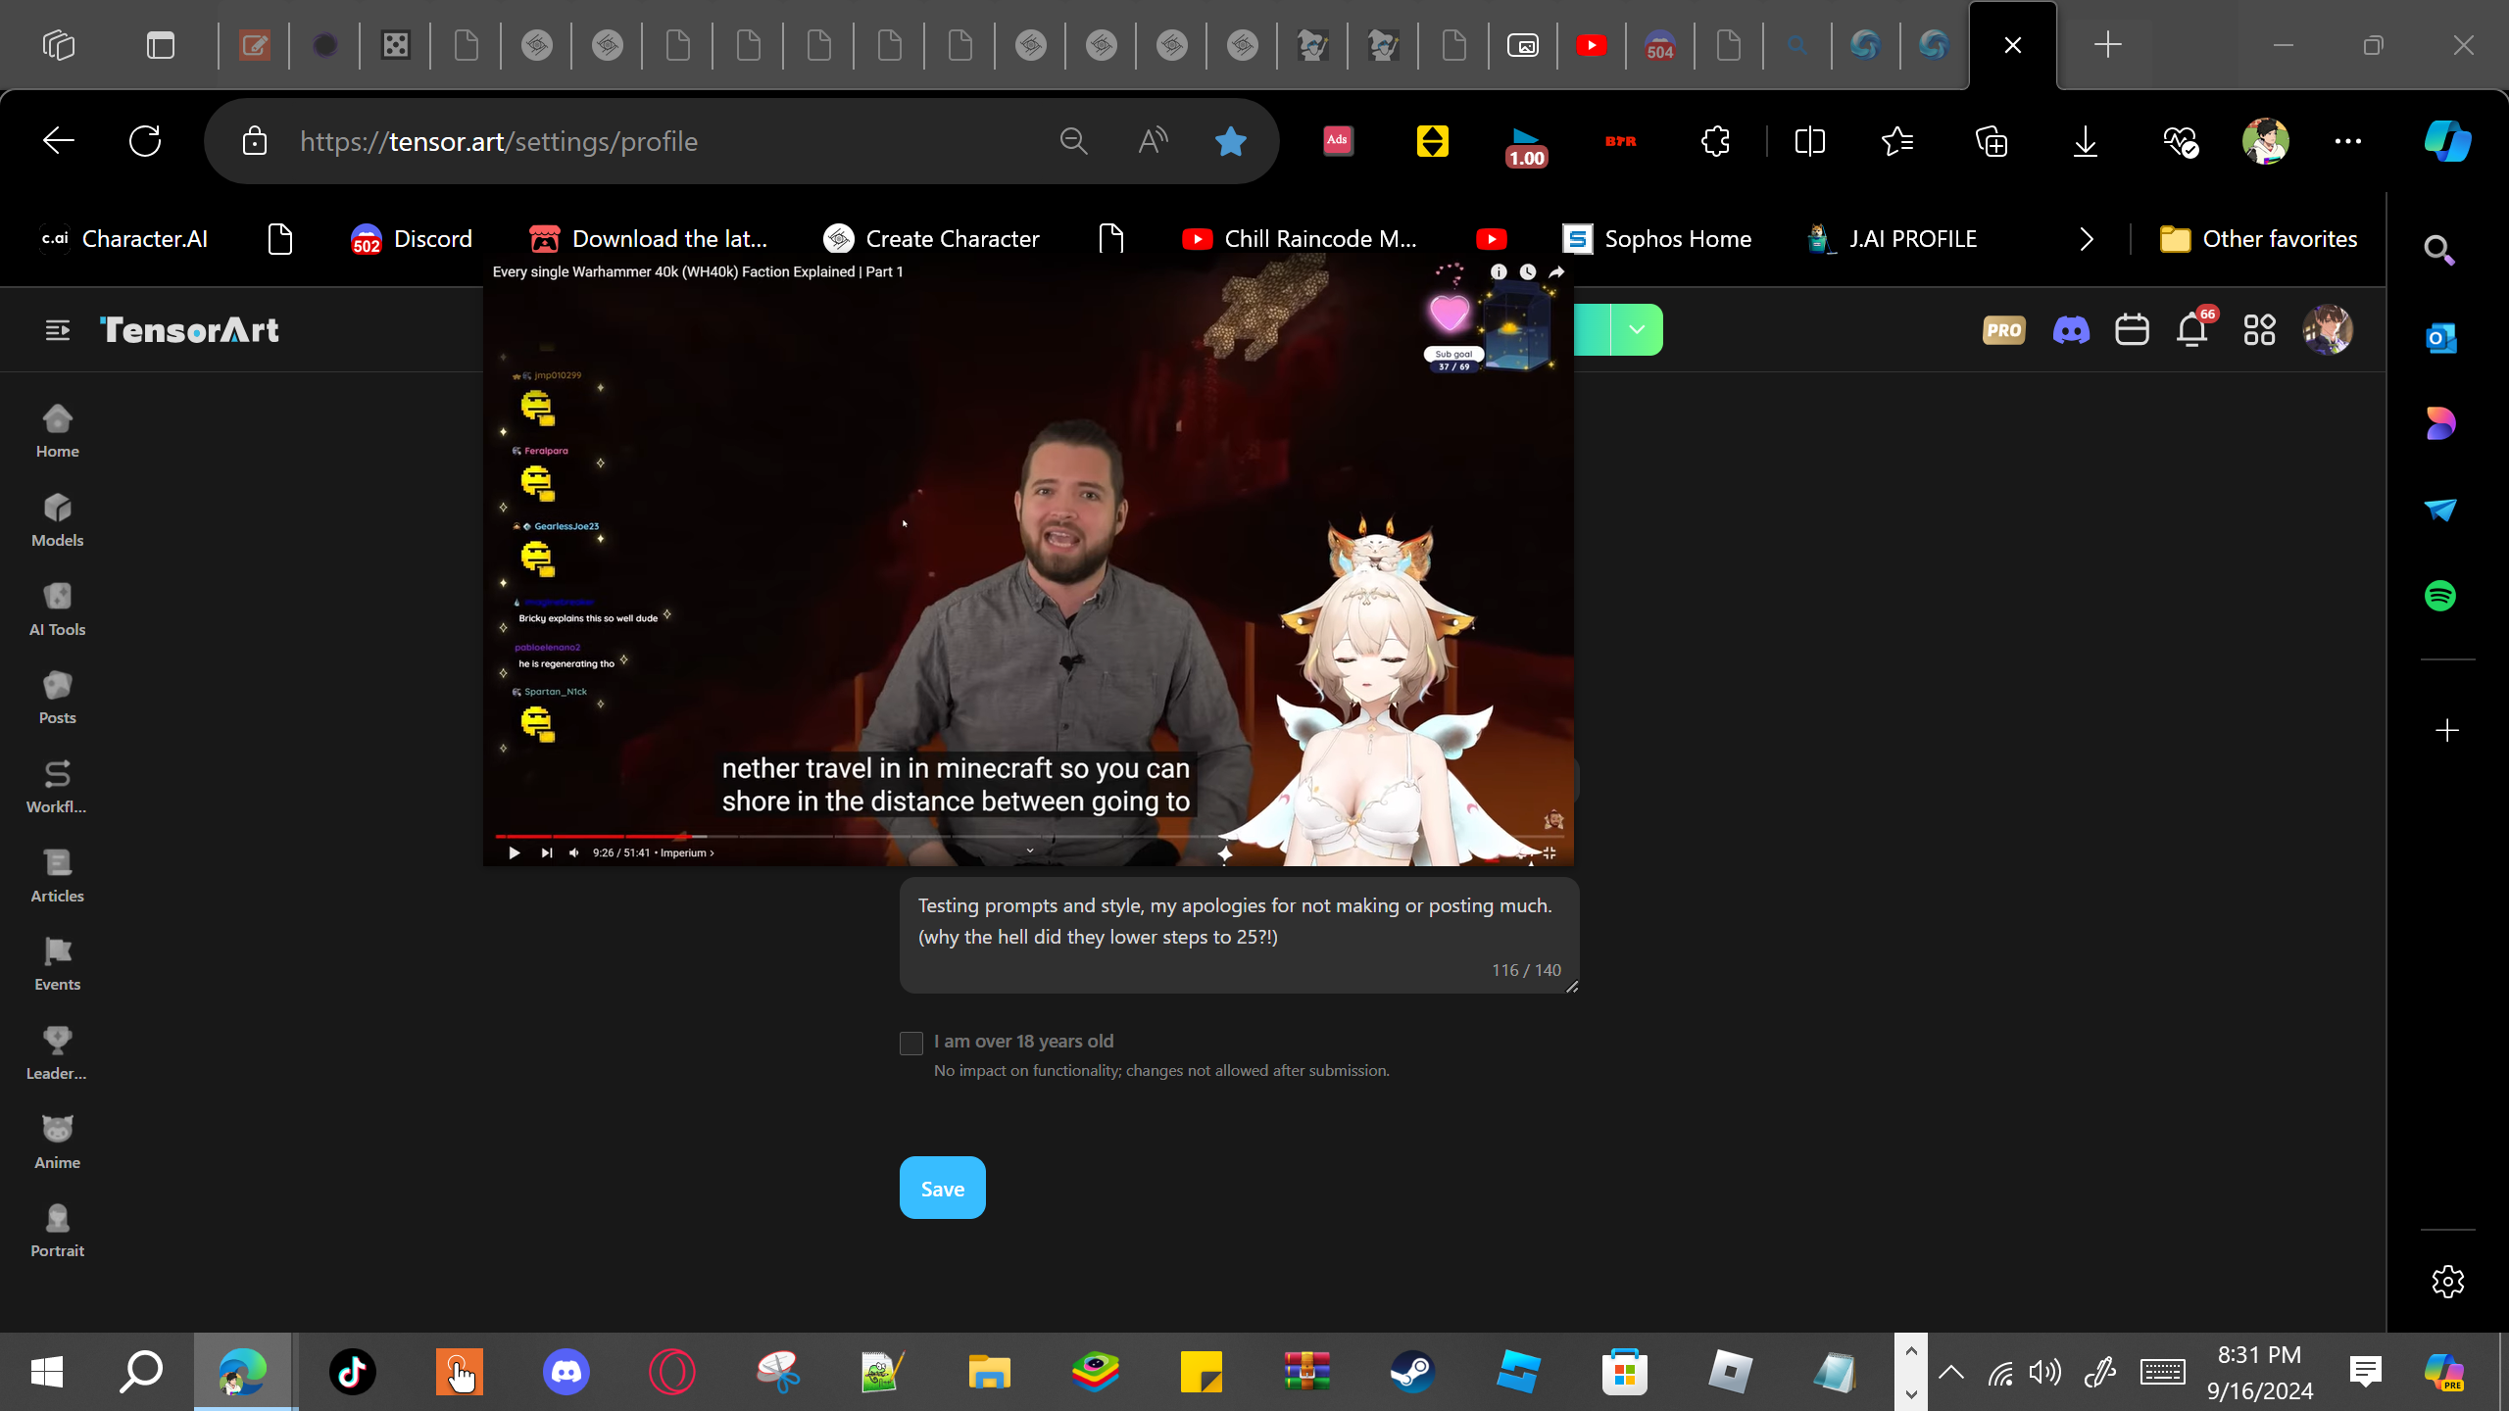Click the Watch later clock on video
2509x1411 pixels.
1527,271
